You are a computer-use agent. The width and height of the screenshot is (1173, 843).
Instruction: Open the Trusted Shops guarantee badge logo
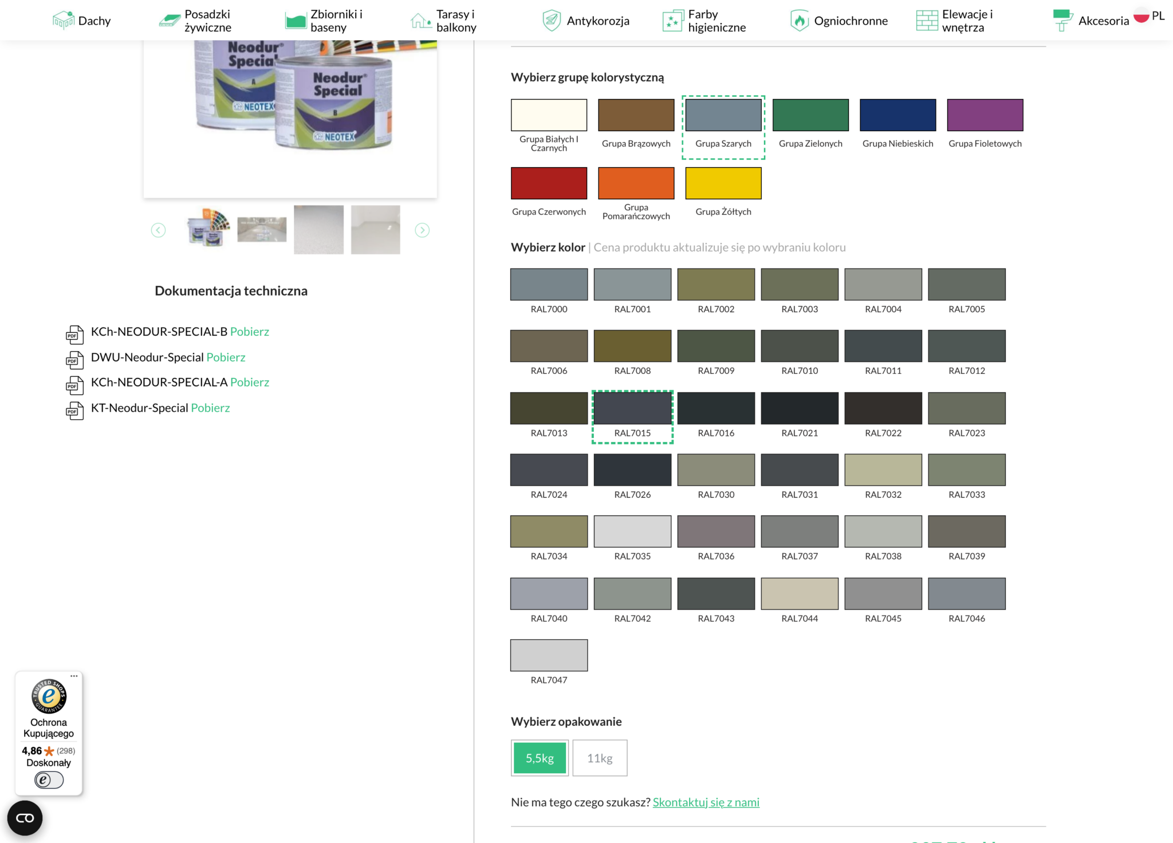(x=49, y=696)
